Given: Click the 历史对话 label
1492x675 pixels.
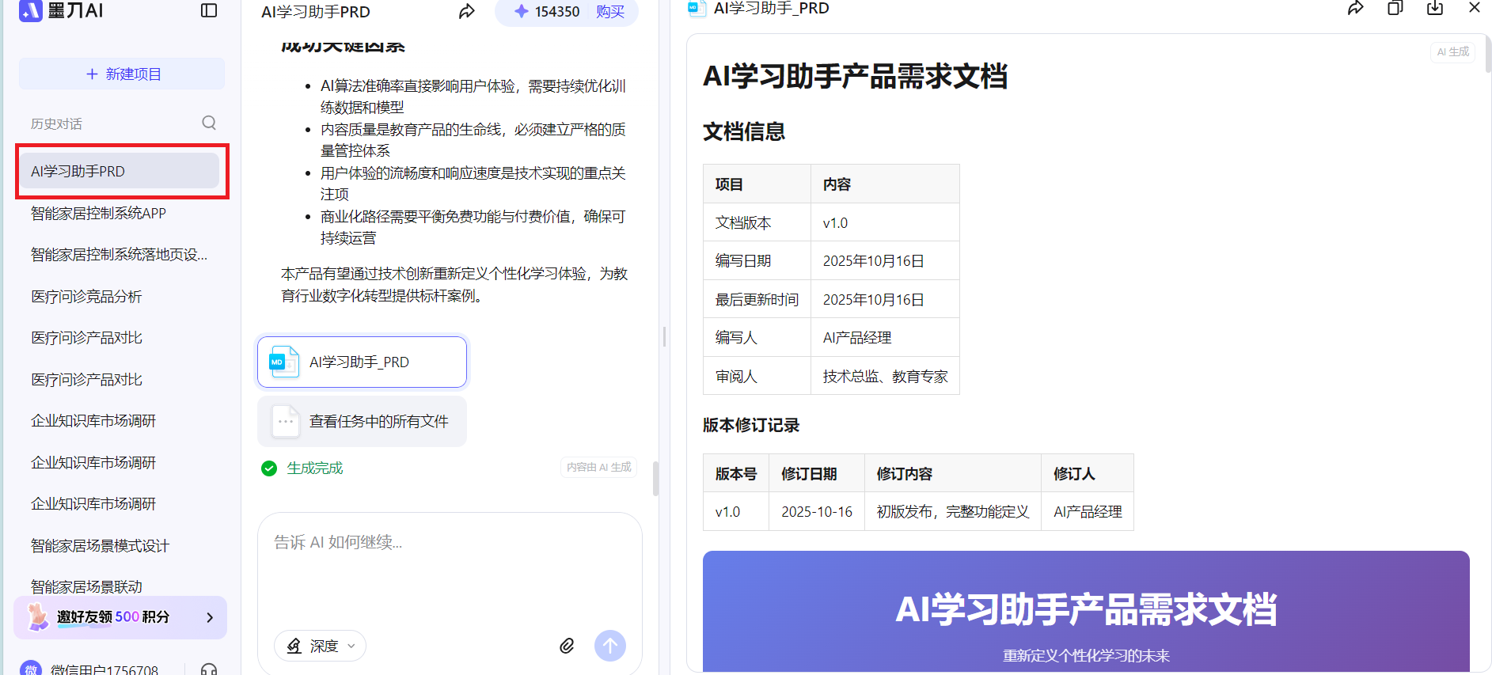Looking at the screenshot, I should 56,123.
